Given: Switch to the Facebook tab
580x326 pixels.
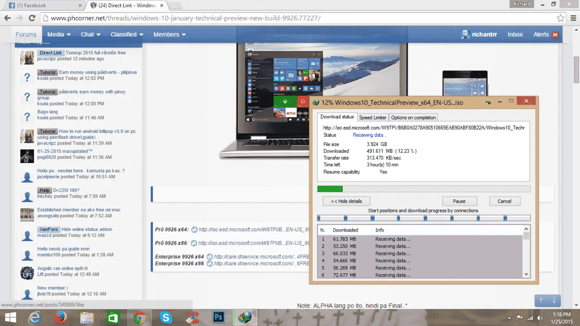Looking at the screenshot, I should [x=45, y=5].
